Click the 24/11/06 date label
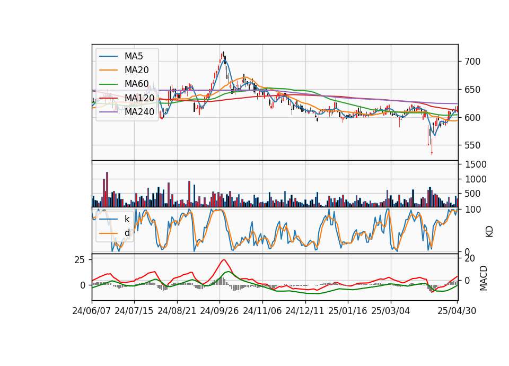 (262, 311)
